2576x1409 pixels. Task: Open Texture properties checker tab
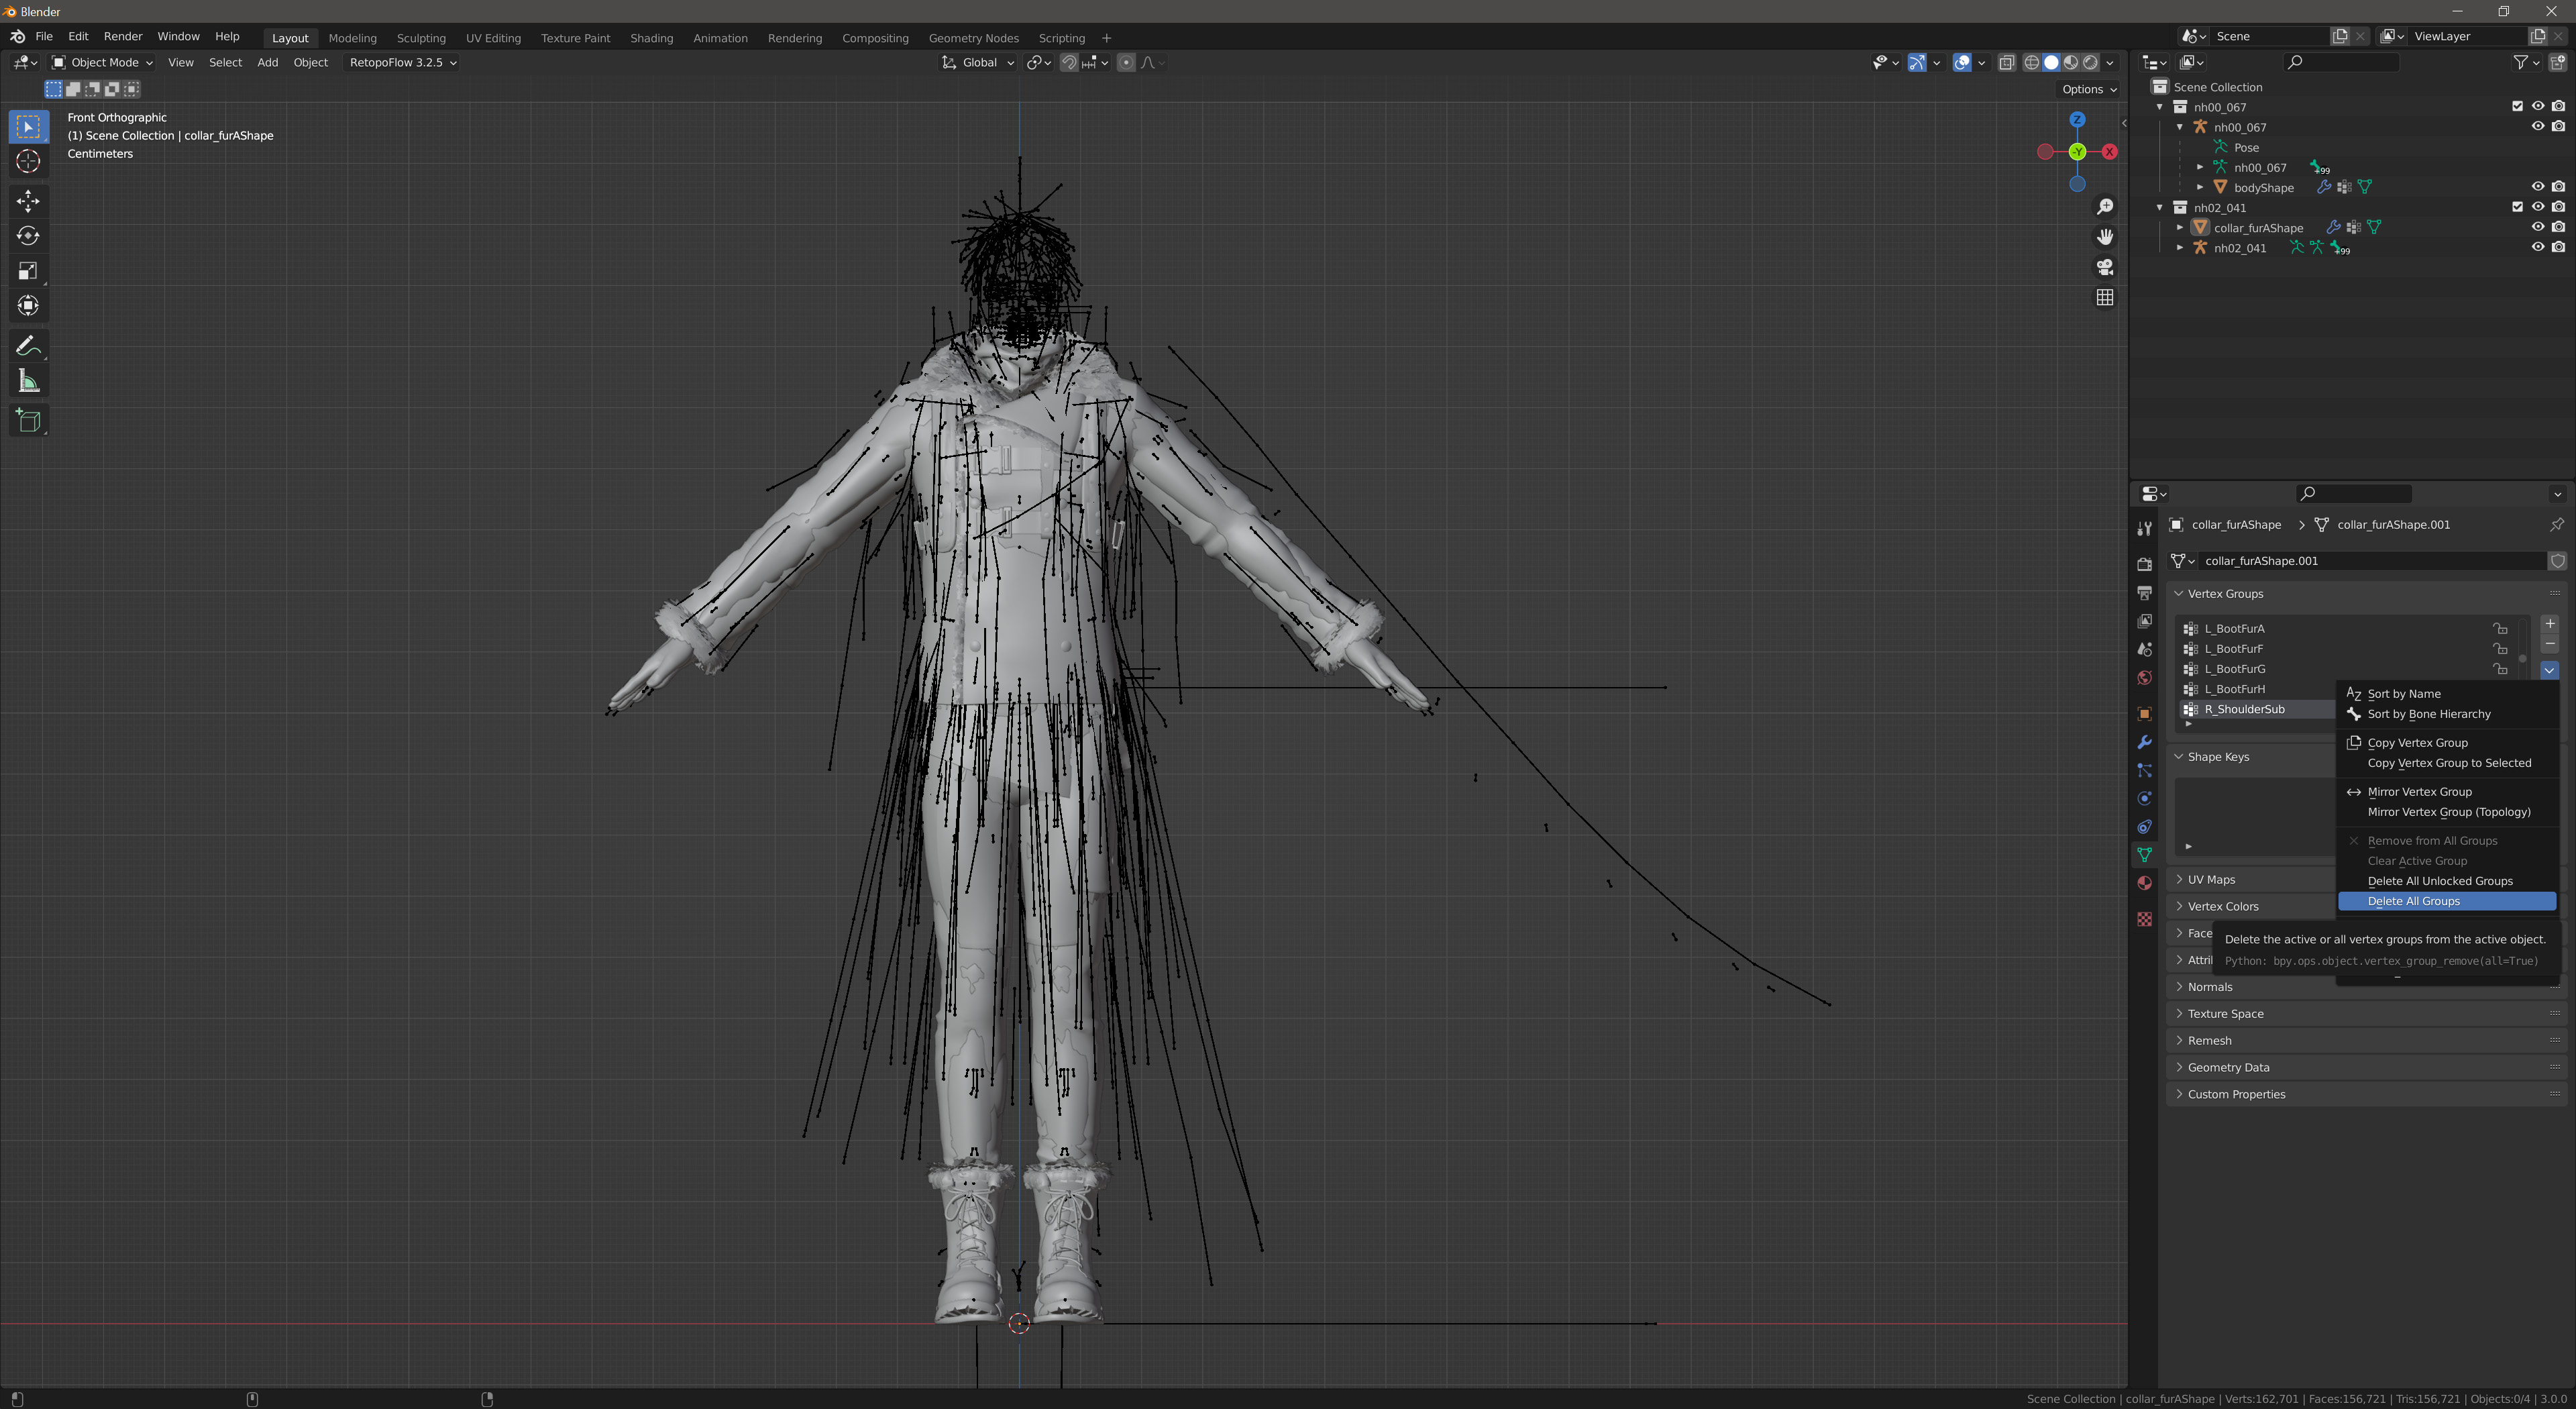point(2144,919)
